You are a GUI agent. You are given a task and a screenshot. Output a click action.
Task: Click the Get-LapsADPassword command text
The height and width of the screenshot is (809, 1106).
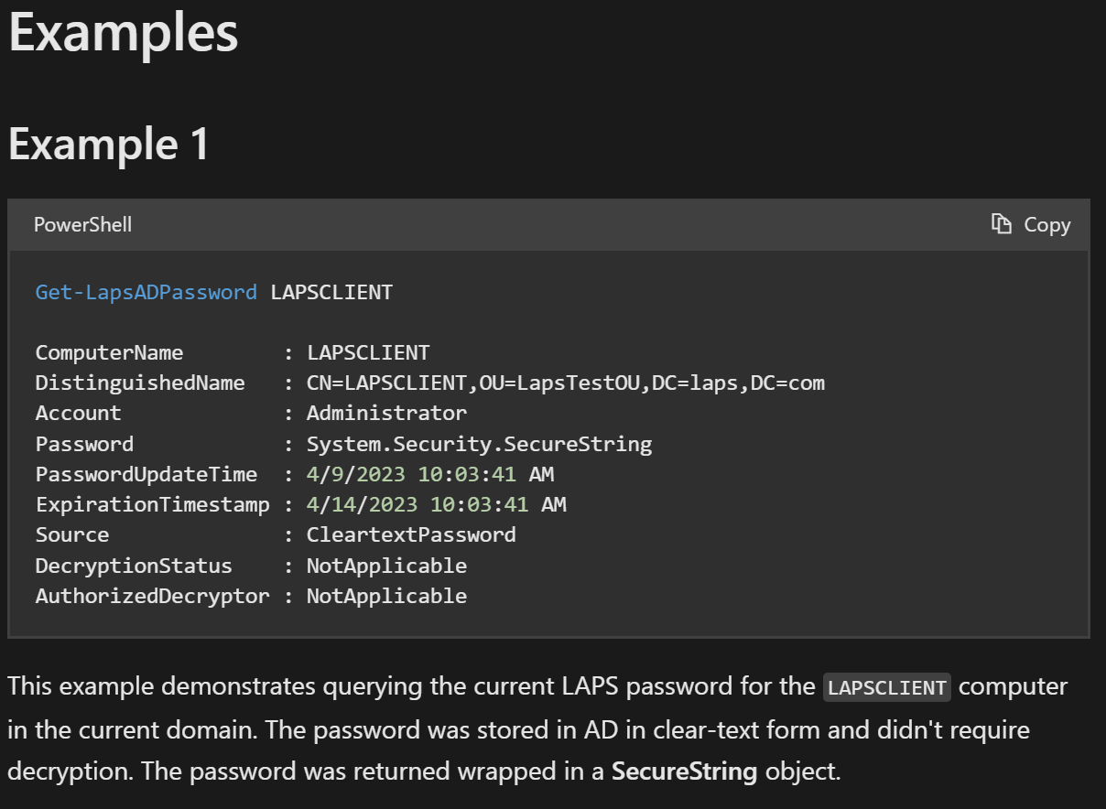pyautogui.click(x=146, y=293)
